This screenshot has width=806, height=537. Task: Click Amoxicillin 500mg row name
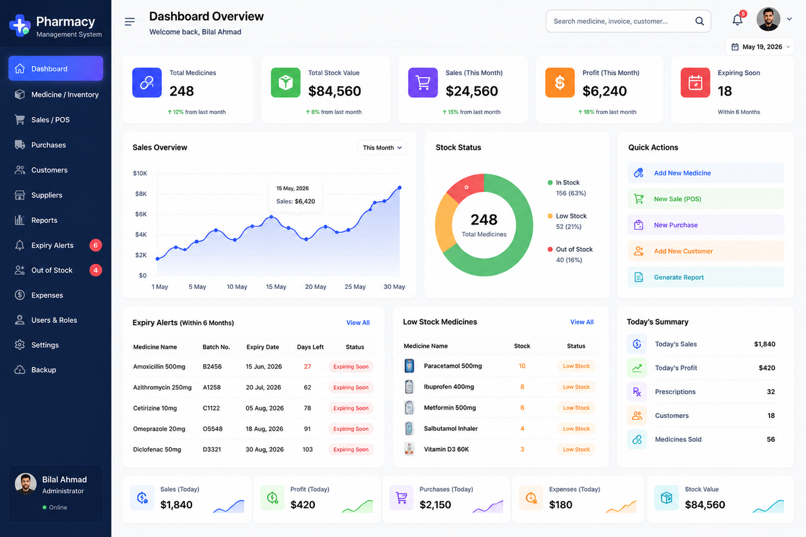(x=159, y=366)
